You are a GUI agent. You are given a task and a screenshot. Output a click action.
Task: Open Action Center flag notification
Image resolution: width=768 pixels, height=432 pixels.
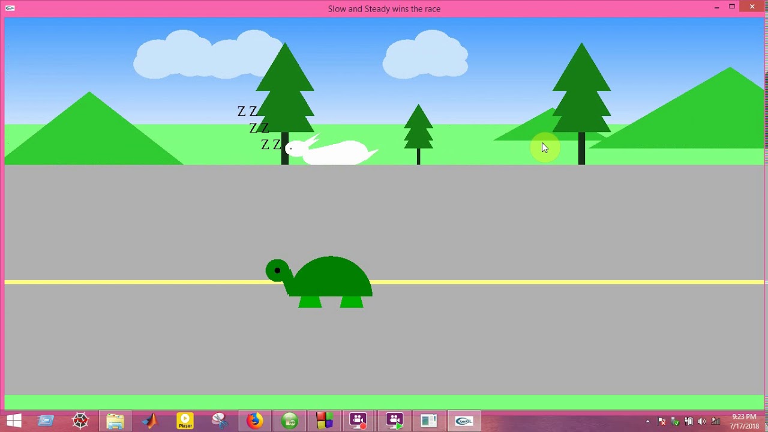[662, 422]
